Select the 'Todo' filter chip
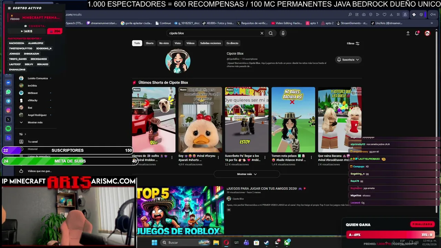Image resolution: width=441 pixels, height=248 pixels. (137, 43)
